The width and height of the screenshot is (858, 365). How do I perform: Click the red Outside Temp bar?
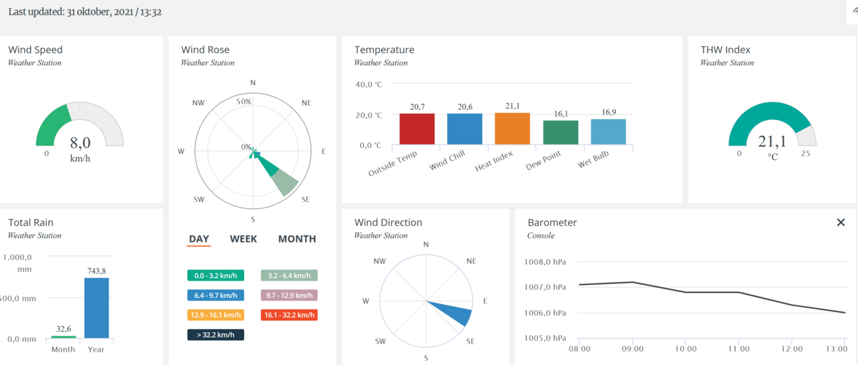(417, 129)
